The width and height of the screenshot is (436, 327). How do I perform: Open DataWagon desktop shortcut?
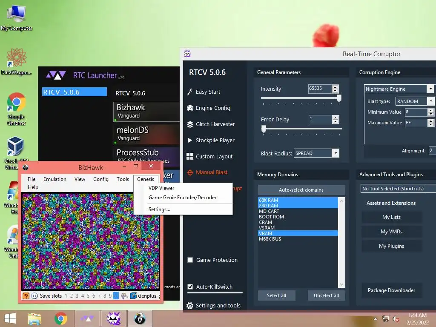click(17, 61)
